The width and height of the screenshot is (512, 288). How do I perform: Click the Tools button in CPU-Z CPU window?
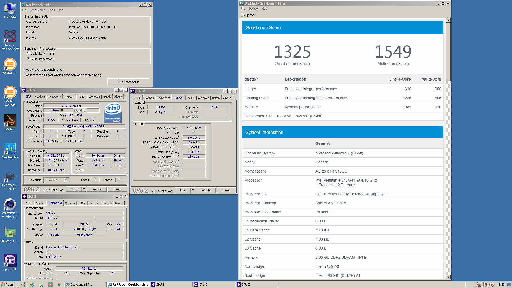pyautogui.click(x=74, y=189)
